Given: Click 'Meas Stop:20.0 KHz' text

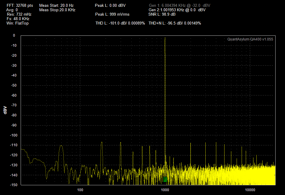Looking at the screenshot, I should [57, 10].
